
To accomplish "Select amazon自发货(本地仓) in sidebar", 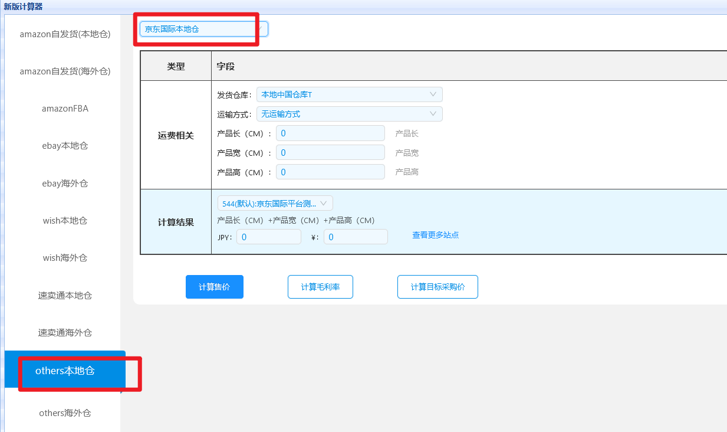I will [x=65, y=34].
